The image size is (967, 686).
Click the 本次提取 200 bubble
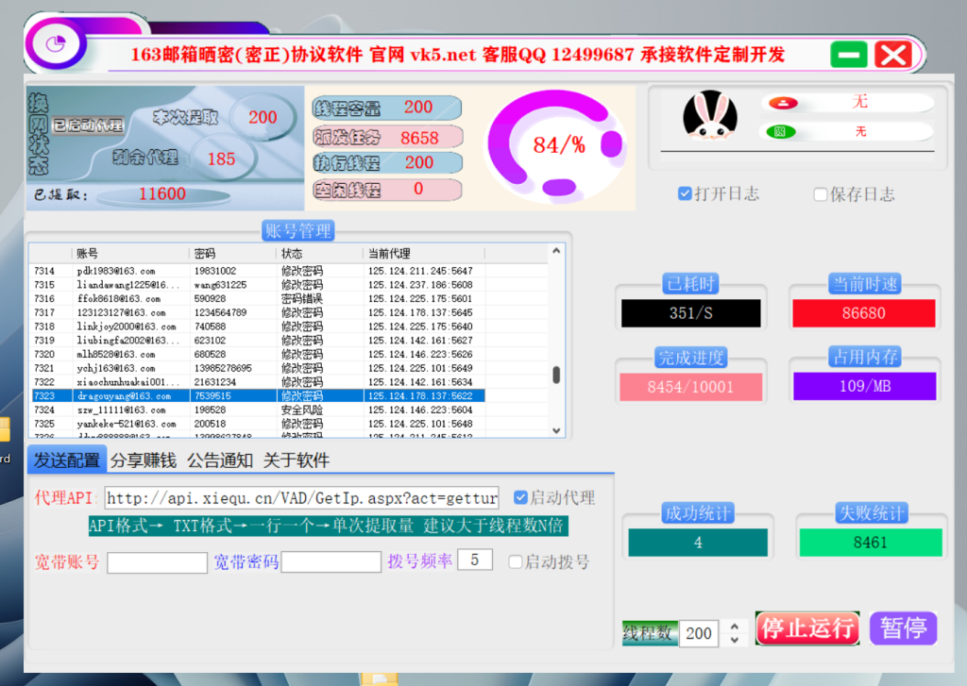[x=263, y=117]
